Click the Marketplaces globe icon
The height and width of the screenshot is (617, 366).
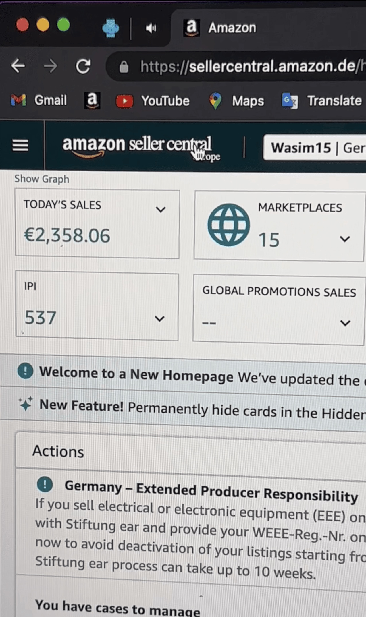coord(229,225)
